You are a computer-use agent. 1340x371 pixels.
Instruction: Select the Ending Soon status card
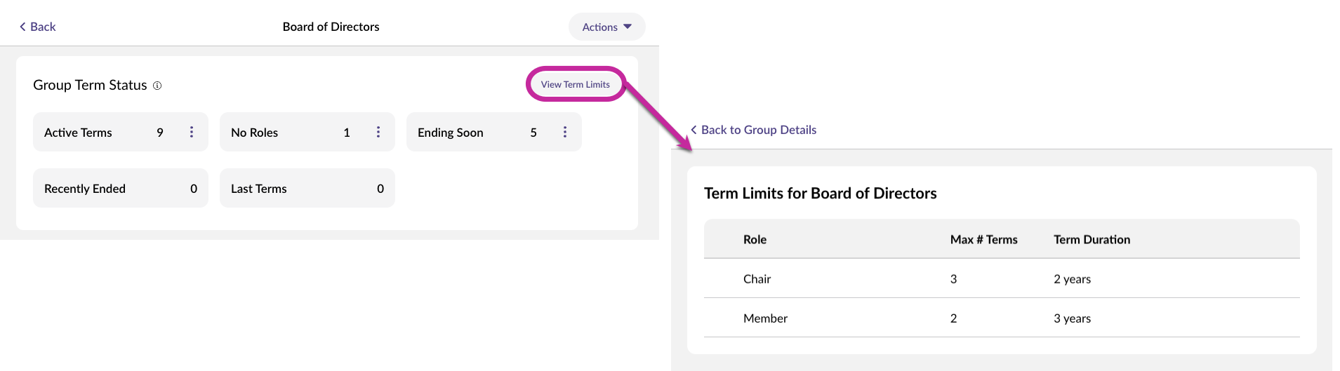[x=470, y=132]
